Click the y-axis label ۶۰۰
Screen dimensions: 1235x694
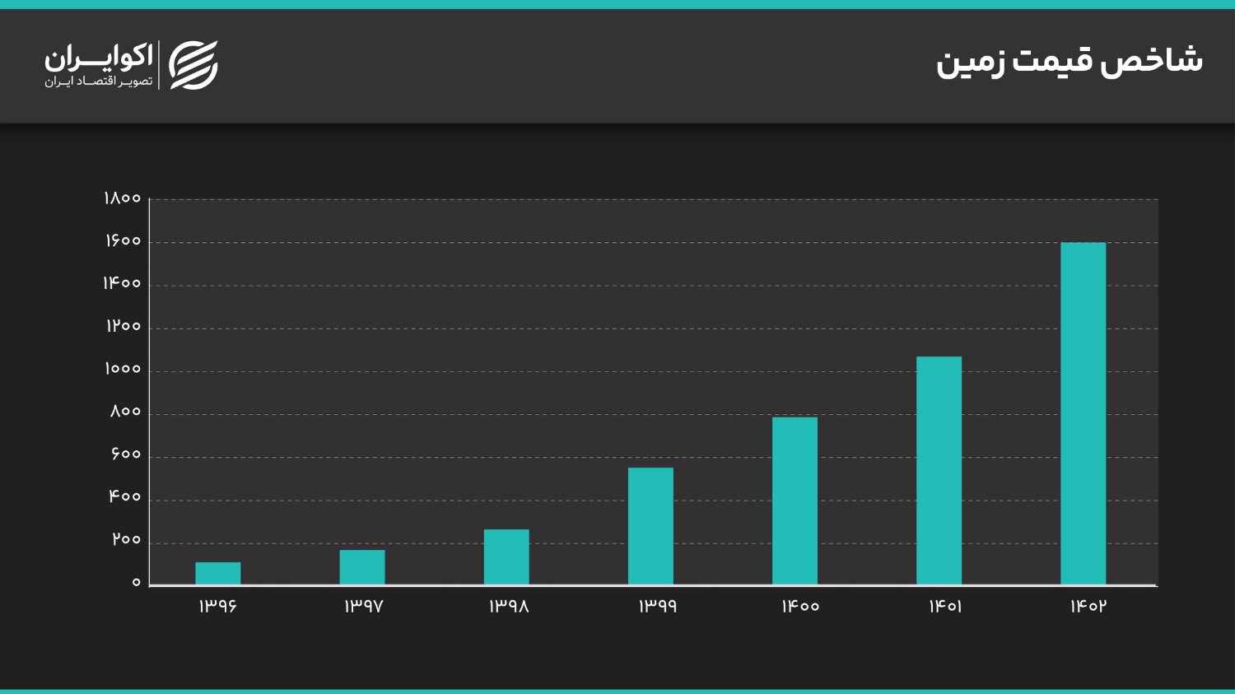126,454
